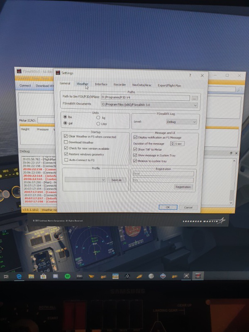Click Connect in the FSrealWX main window
Screen dimensions: 249x332
click(25, 85)
